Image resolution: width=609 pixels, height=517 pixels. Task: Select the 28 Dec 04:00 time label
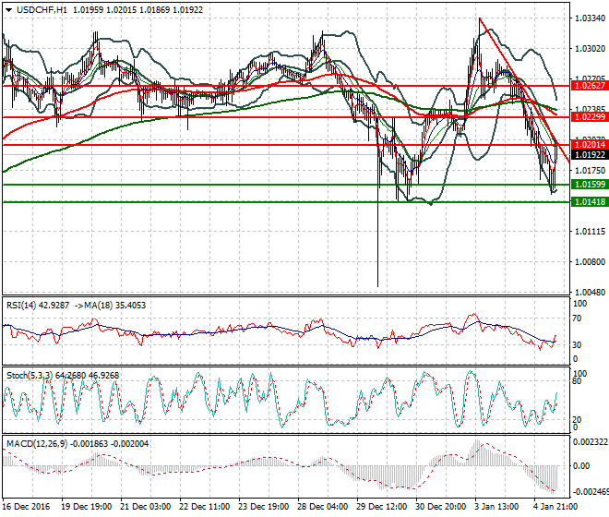(x=323, y=507)
